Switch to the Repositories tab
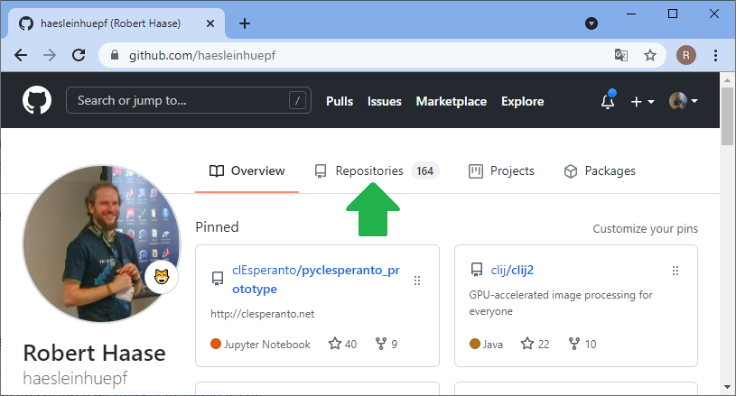The image size is (736, 396). (368, 170)
